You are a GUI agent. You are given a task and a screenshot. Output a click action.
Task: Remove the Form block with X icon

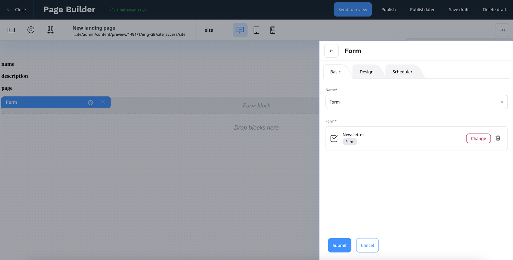[x=103, y=102]
